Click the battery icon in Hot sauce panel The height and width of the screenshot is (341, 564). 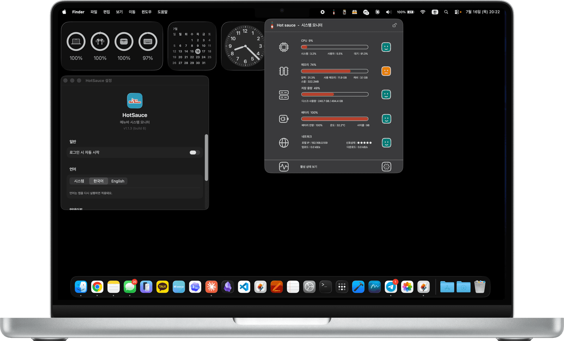[x=284, y=119]
